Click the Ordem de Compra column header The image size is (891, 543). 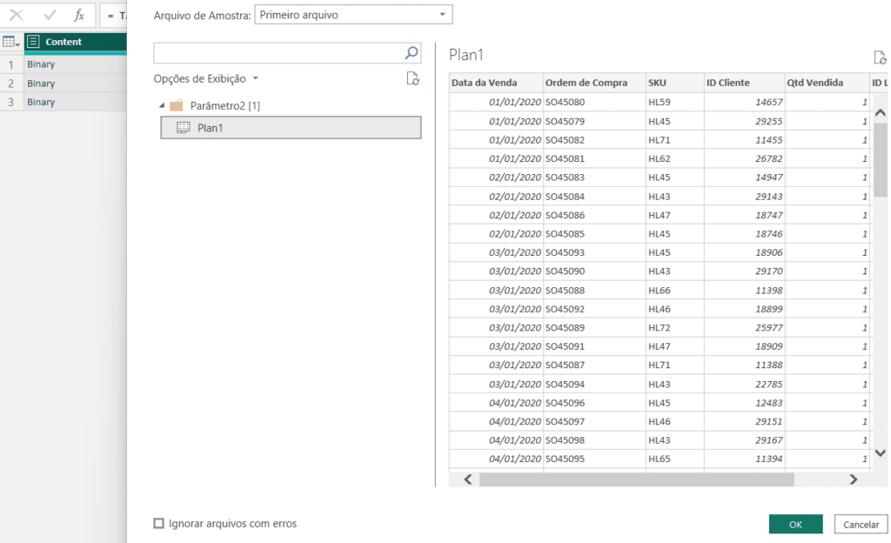[x=594, y=83]
